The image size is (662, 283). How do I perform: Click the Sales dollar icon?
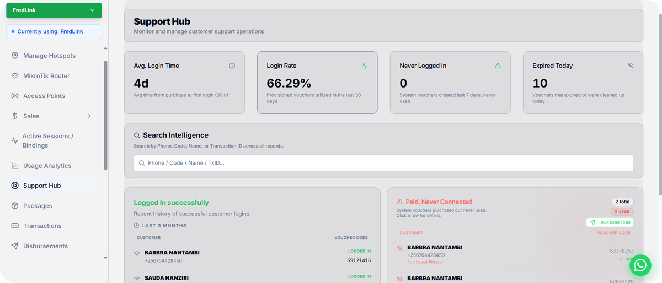point(15,116)
